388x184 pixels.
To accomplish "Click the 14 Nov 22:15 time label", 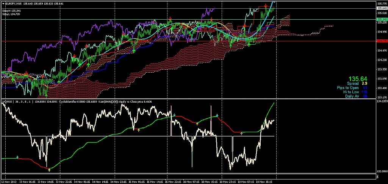I will pos(118,182).
